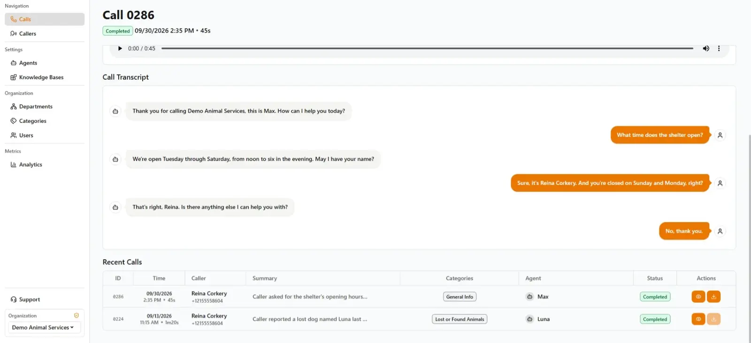This screenshot has width=751, height=343.
Task: Click Completed status in row 0224
Action: pyautogui.click(x=655, y=319)
